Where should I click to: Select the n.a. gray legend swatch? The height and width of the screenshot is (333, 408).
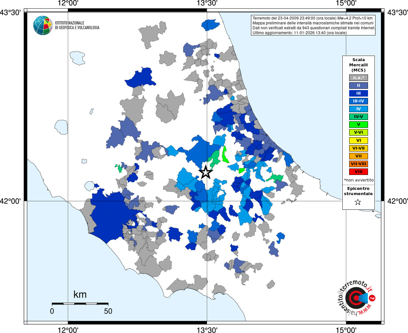pyautogui.click(x=359, y=78)
